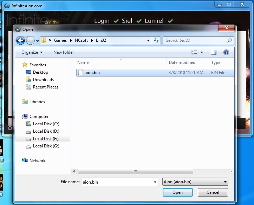This screenshot has height=205, width=254.
Task: Expand arrow between Games and NCsoft
Action: click(x=71, y=40)
